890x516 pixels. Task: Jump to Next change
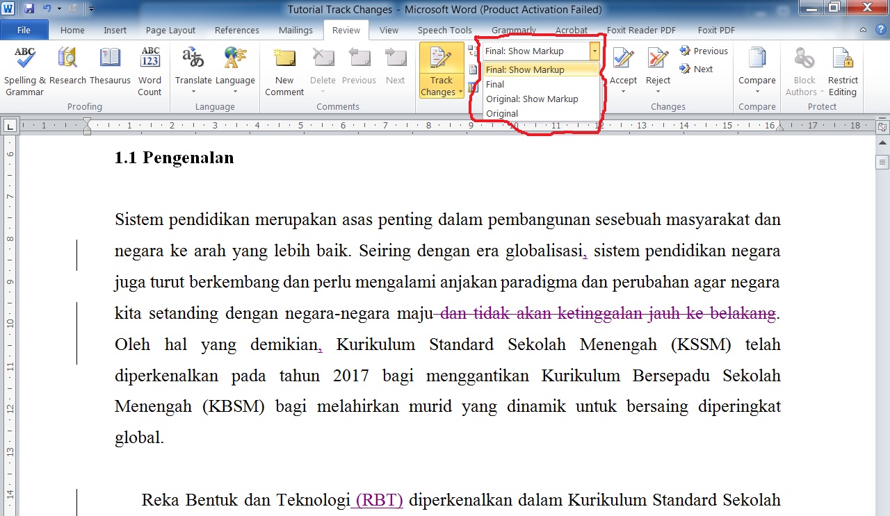697,69
